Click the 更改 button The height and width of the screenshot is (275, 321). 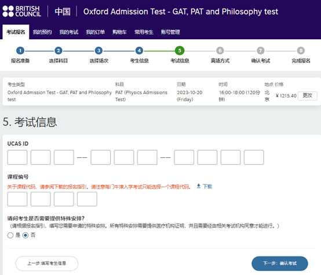[307, 95]
